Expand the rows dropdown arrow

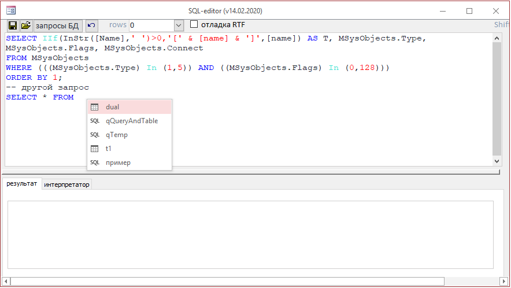tap(179, 25)
